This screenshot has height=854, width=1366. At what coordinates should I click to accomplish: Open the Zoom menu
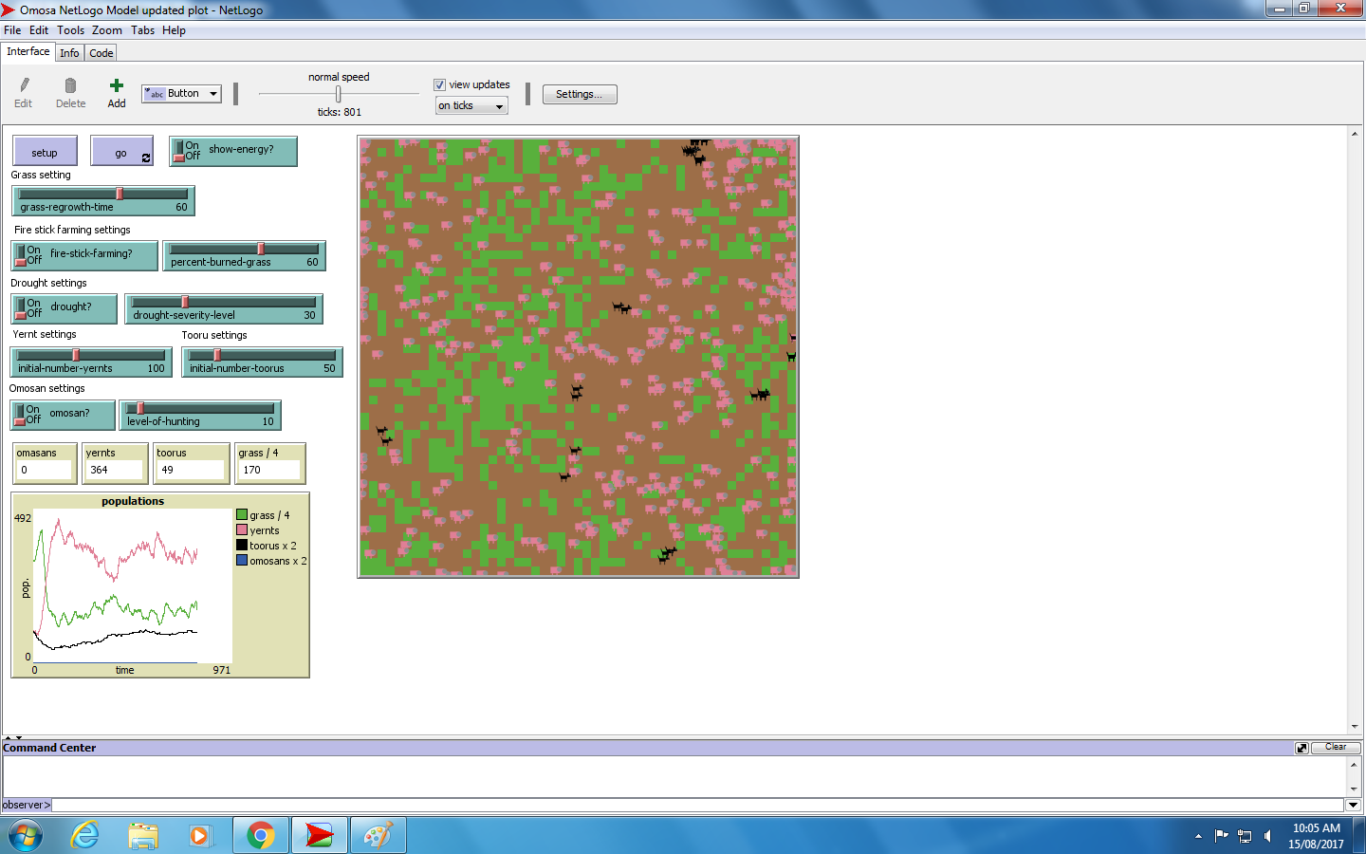point(107,30)
